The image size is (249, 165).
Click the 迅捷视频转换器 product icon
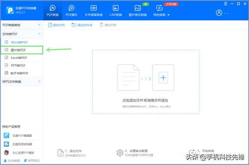tap(6, 144)
